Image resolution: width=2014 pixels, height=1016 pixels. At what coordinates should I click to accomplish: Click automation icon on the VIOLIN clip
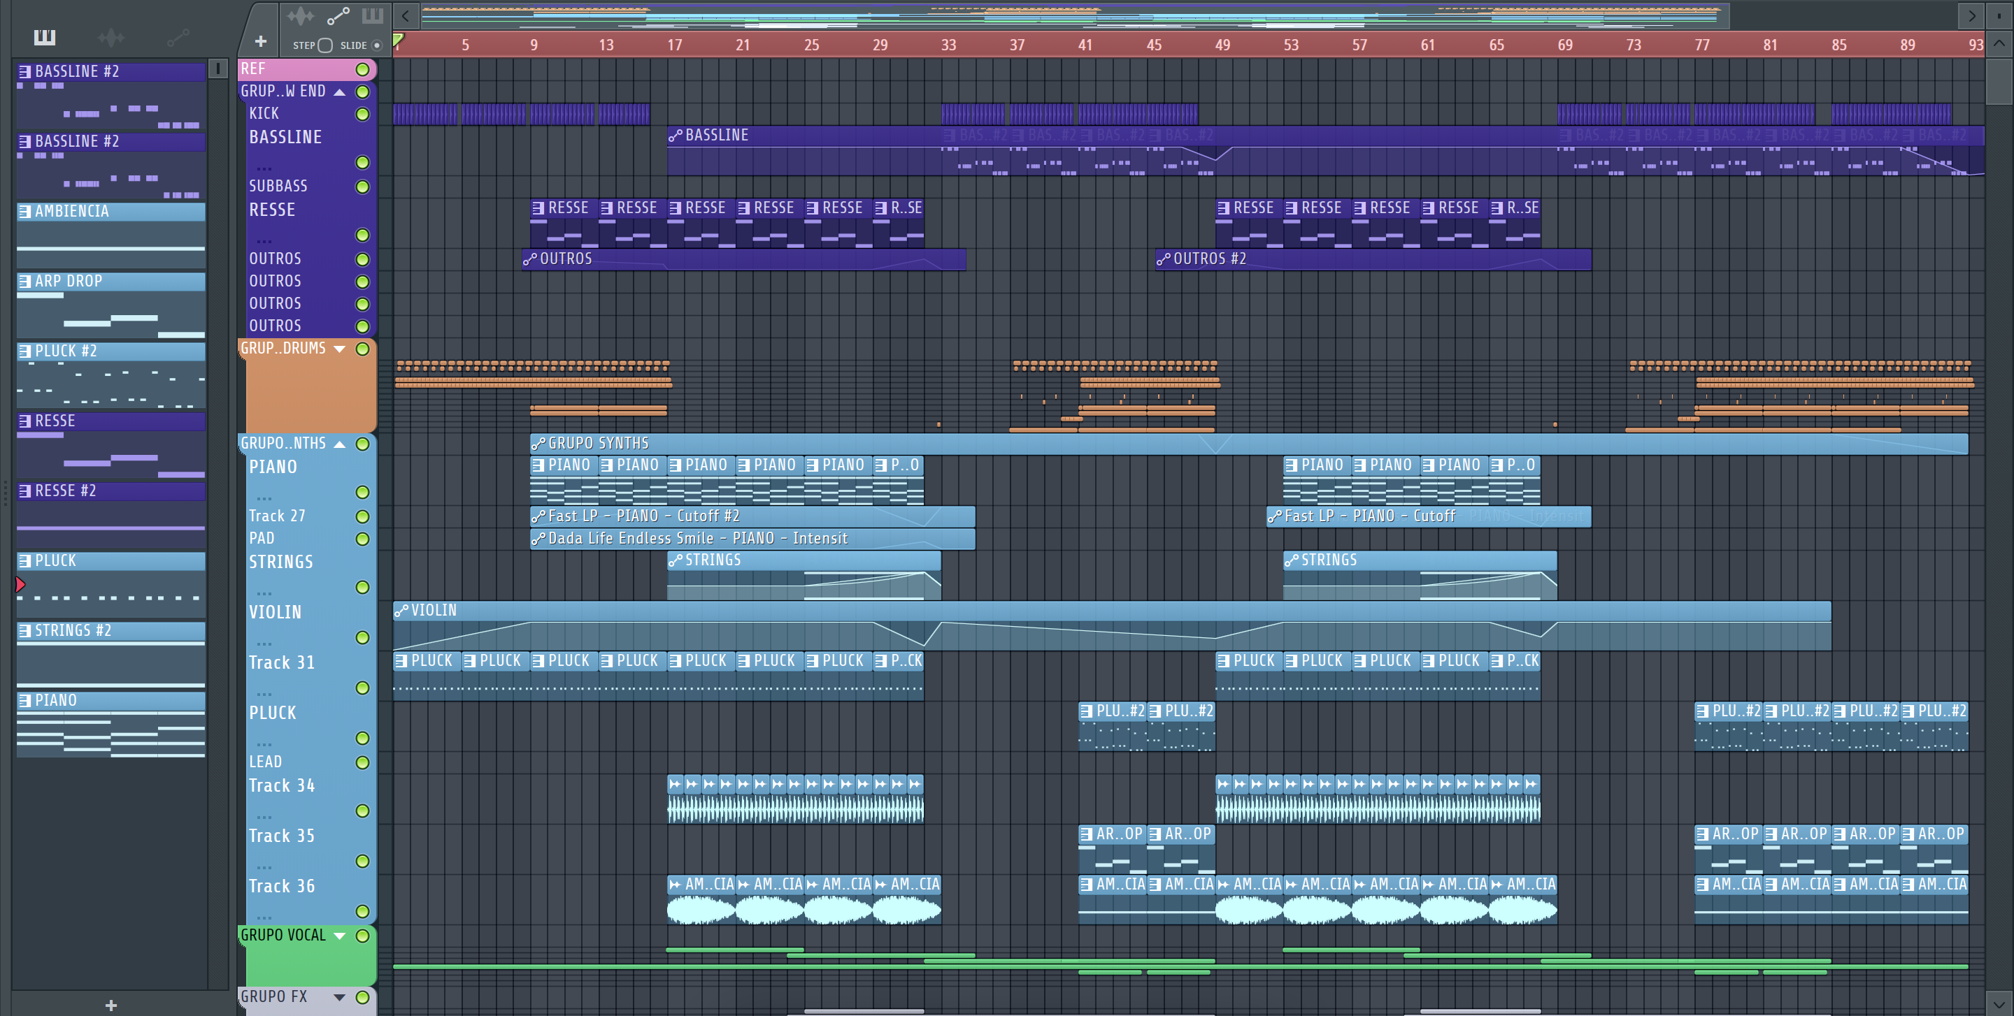point(401,611)
